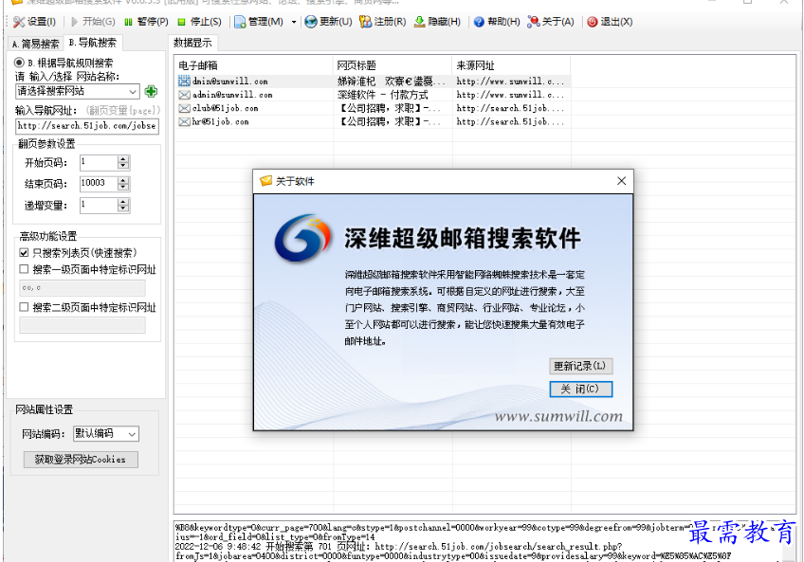Decrease 结束页码 with the down arrow
Image resolution: width=804 pixels, height=562 pixels.
123,187
